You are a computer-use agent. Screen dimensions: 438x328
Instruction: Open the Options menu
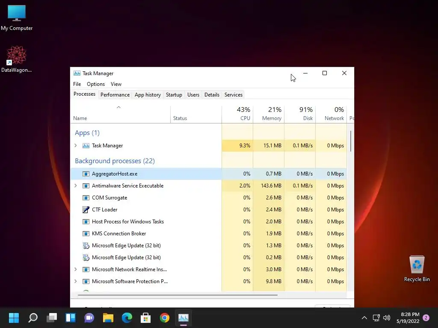[x=96, y=84]
